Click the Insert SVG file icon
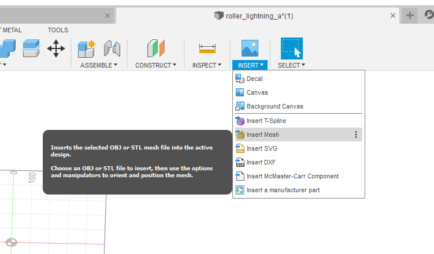 click(240, 148)
